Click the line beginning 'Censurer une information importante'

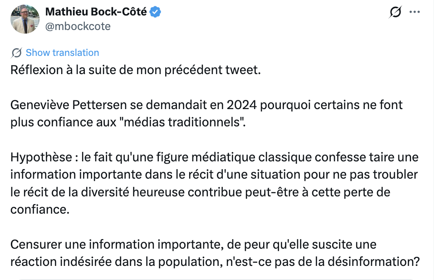193,245
